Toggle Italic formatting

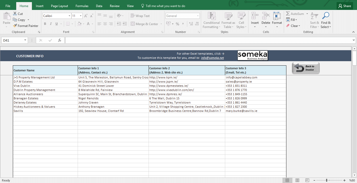click(x=51, y=24)
